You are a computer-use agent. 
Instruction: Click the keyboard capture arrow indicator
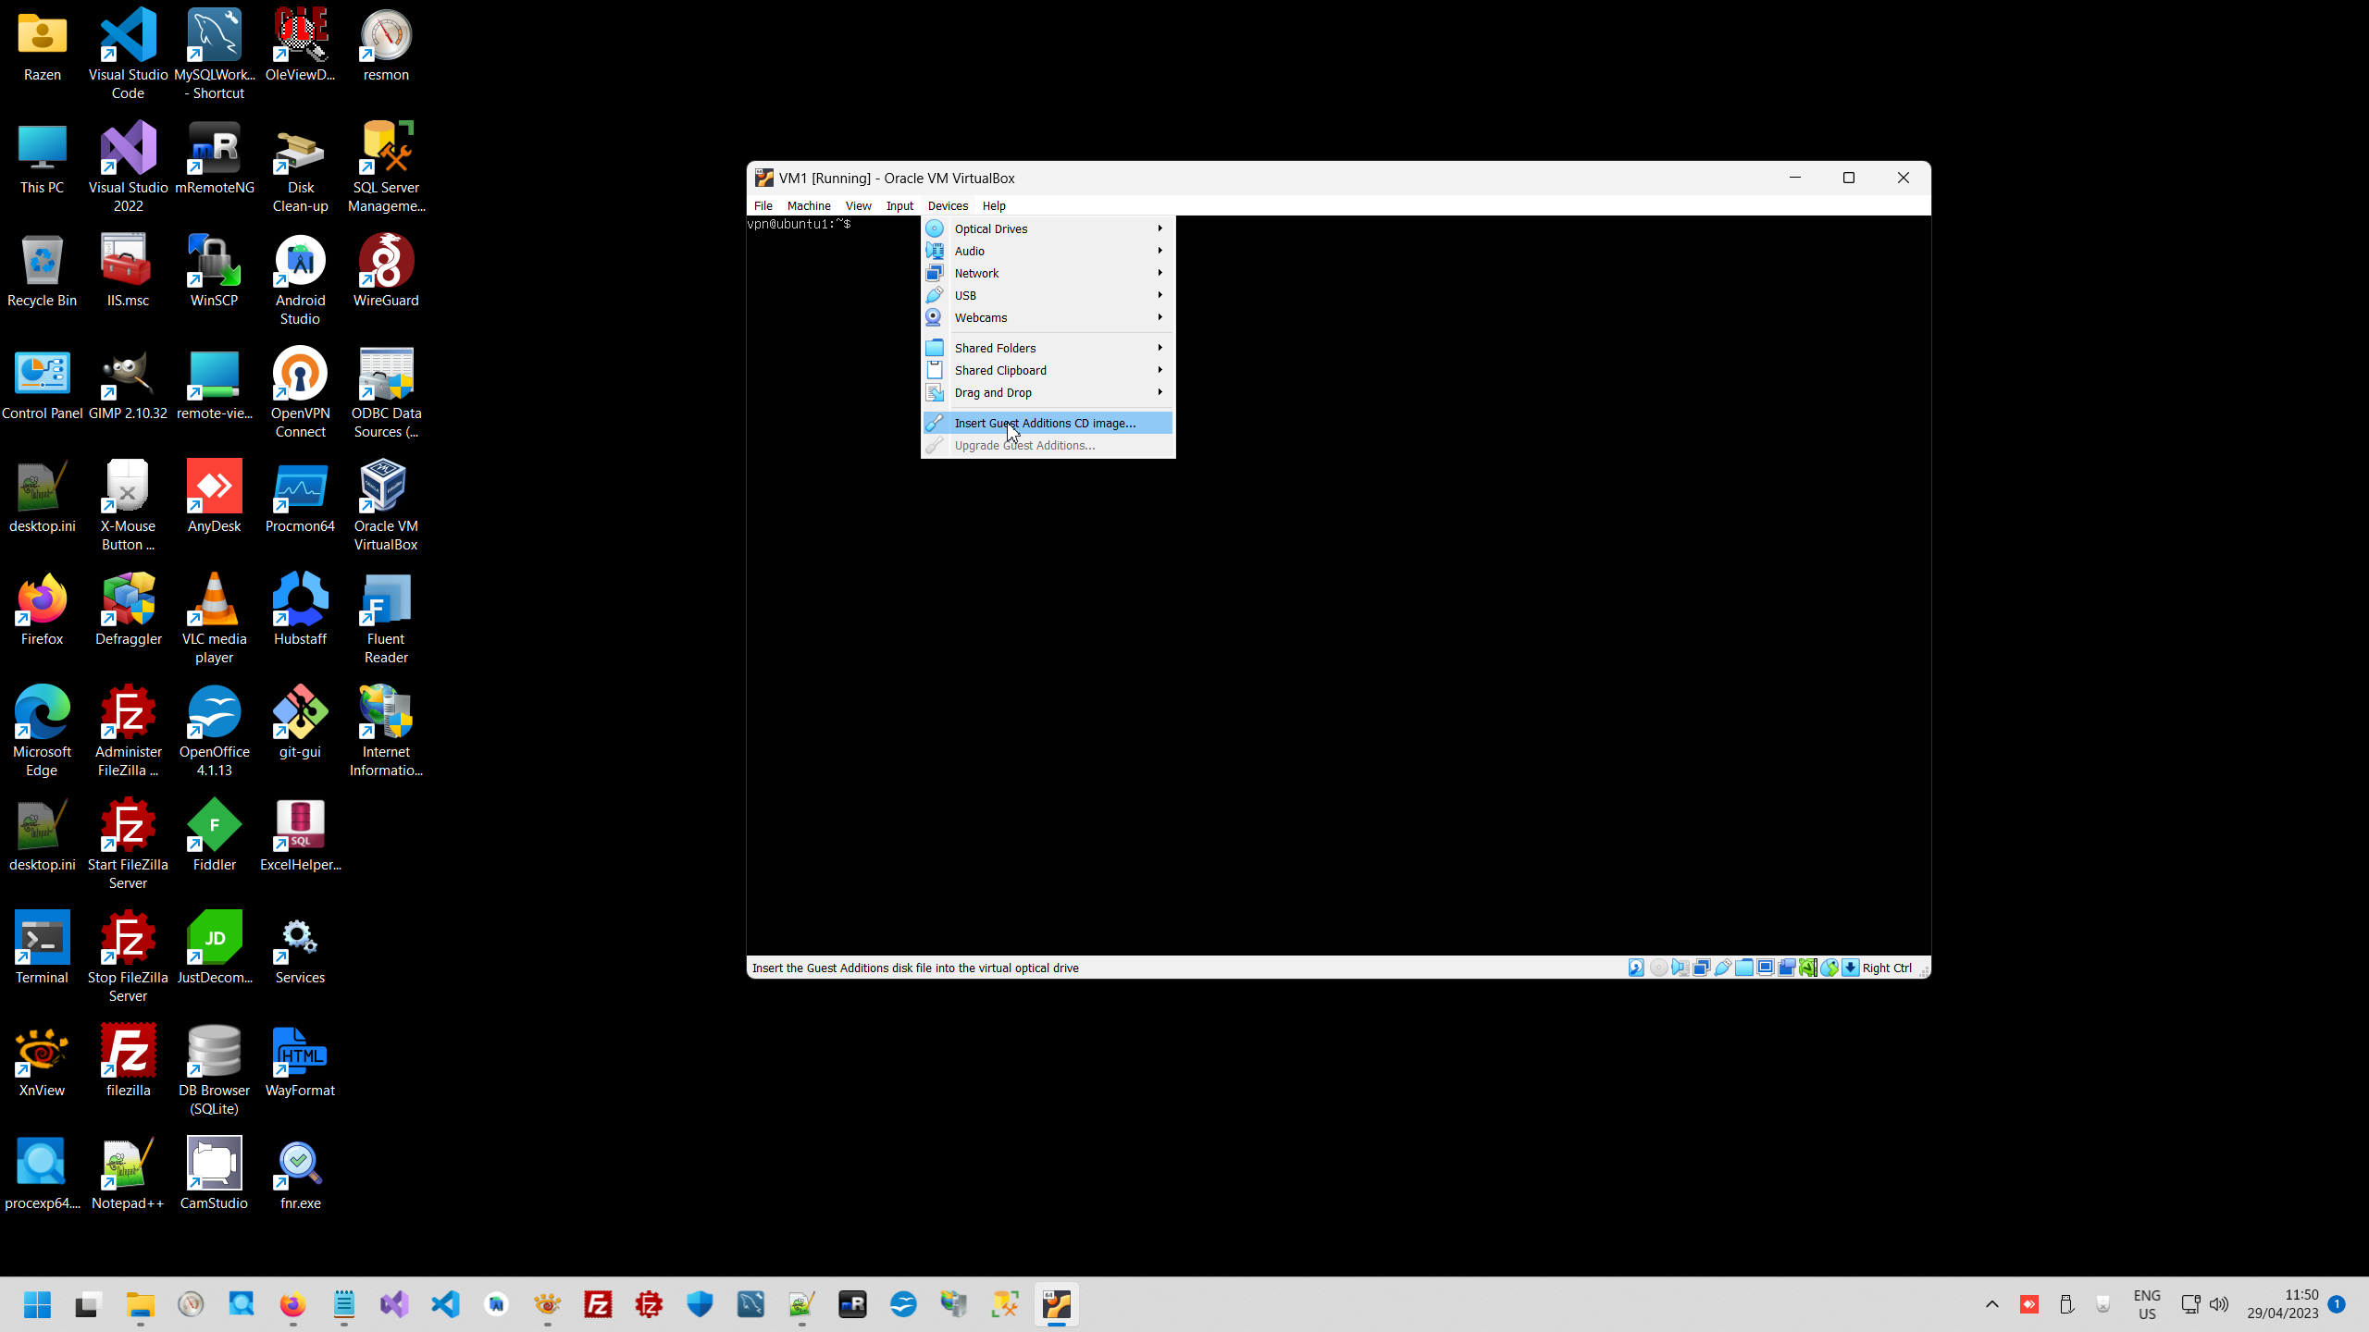[1851, 968]
